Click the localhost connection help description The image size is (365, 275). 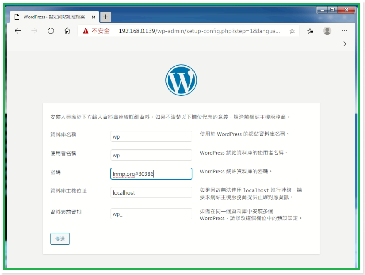pos(251,194)
